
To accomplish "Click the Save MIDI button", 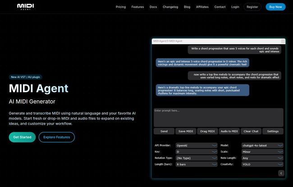I will (x=186, y=131).
